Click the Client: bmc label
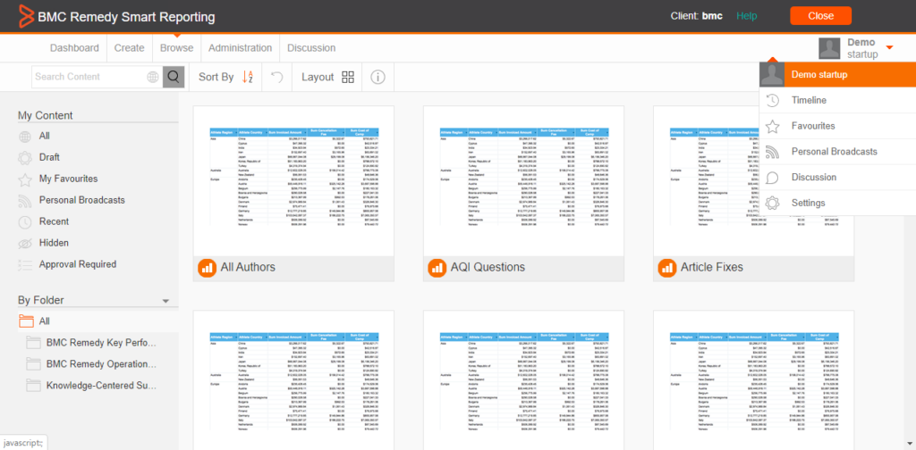Screen dimensions: 916x450 (696, 16)
